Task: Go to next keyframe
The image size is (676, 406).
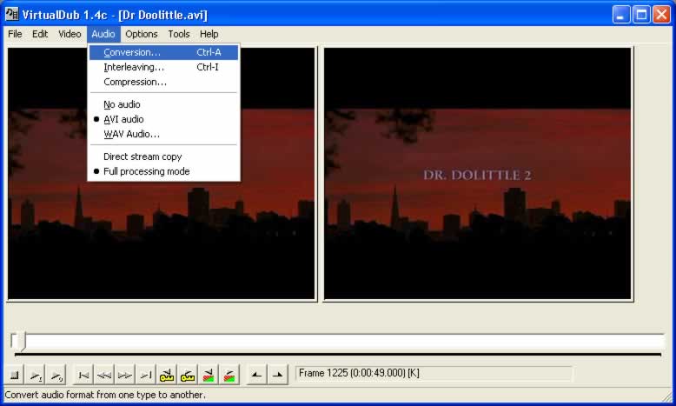Action: [x=187, y=375]
